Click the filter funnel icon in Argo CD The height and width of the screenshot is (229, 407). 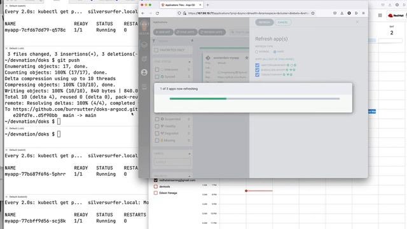(154, 41)
